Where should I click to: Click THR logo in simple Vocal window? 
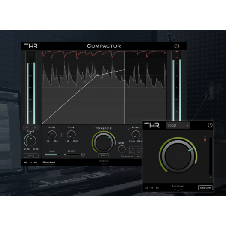(x=152, y=125)
